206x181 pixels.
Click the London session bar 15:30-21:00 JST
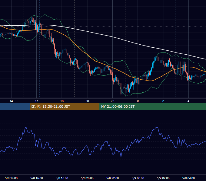click(64, 106)
